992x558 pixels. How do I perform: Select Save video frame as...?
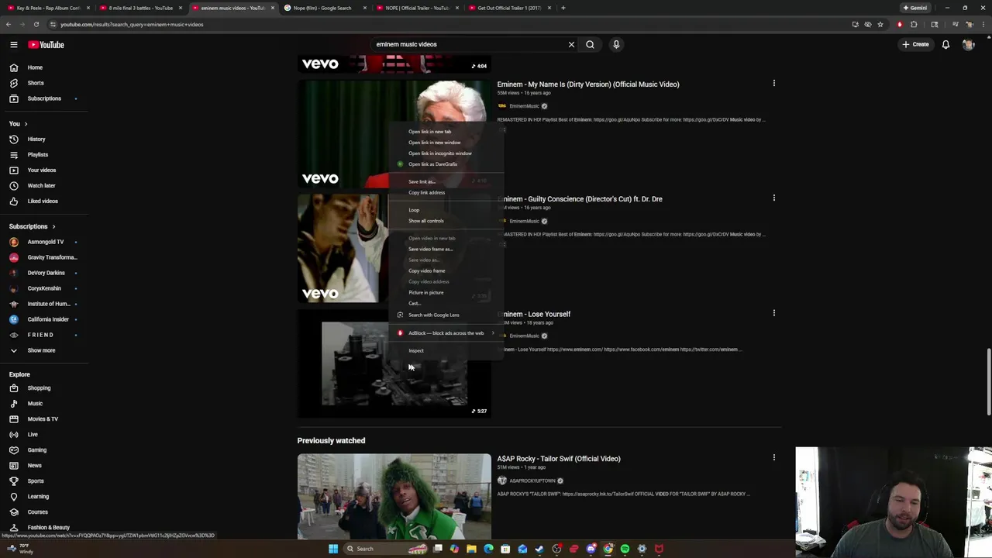tap(446, 249)
